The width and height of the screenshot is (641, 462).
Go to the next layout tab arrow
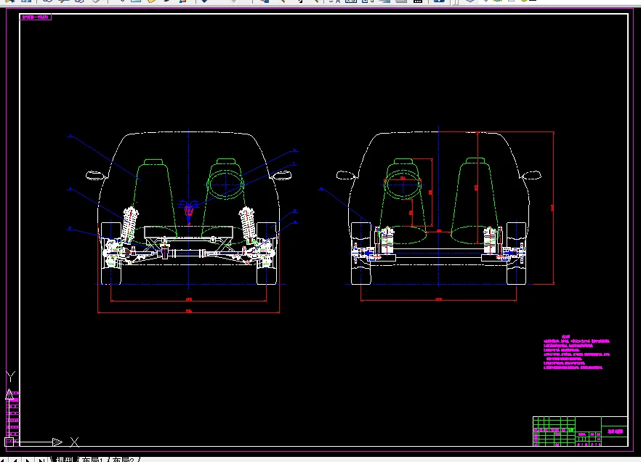click(28, 460)
